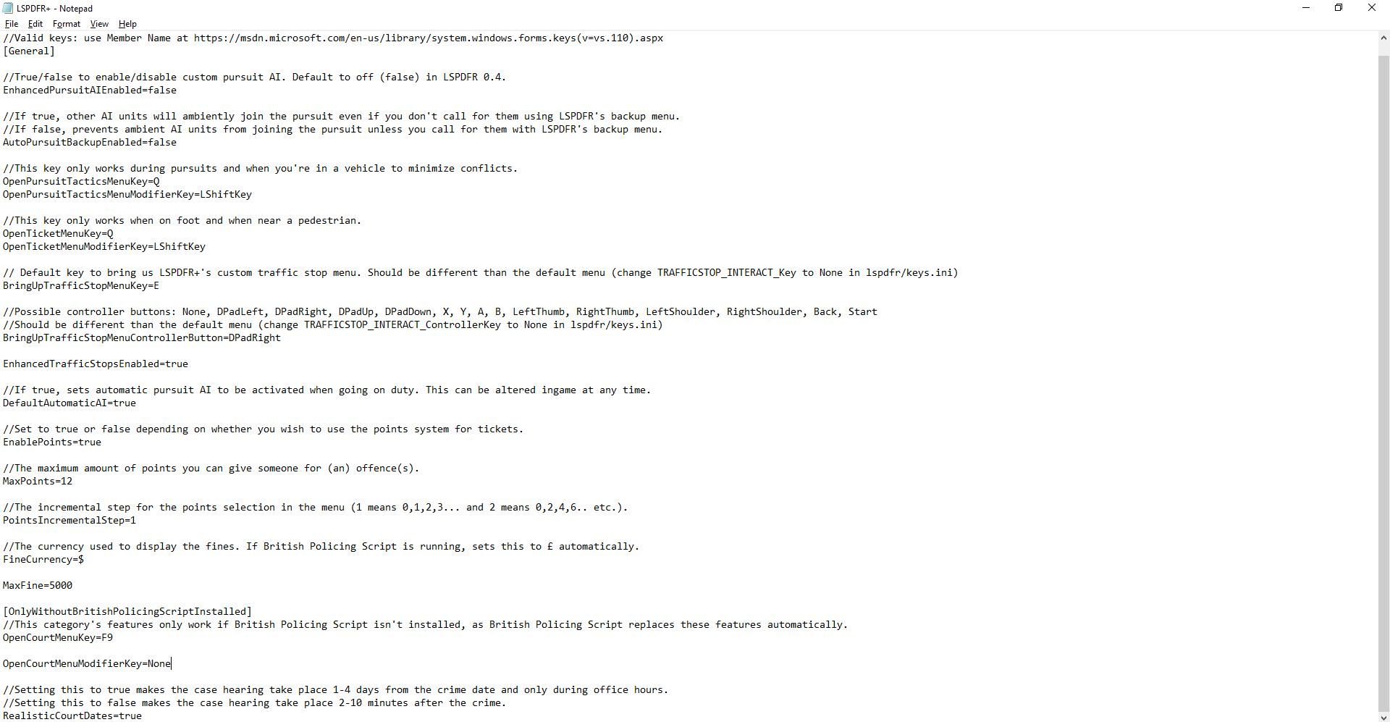Screen dimensions: 1390x722
Task: Click the msdn.microsoft.com URL text
Action: [x=429, y=38]
